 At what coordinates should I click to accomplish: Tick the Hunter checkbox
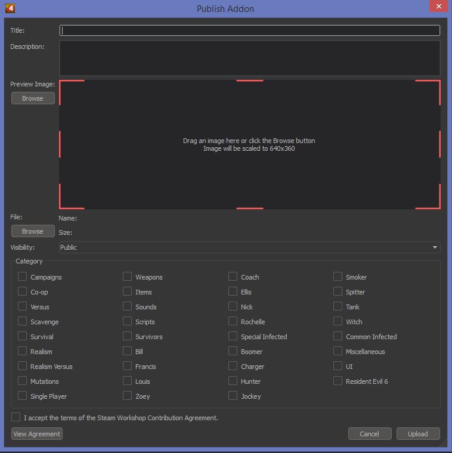(233, 381)
